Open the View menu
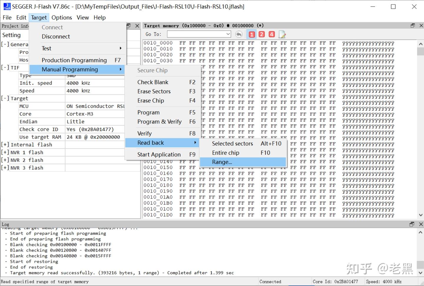This screenshot has width=424, height=286. [x=83, y=17]
